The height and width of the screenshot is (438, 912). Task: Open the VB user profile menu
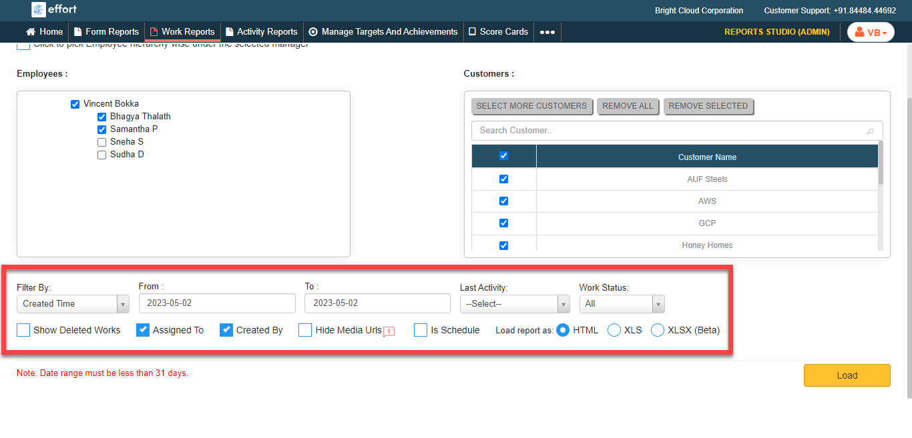tap(871, 32)
